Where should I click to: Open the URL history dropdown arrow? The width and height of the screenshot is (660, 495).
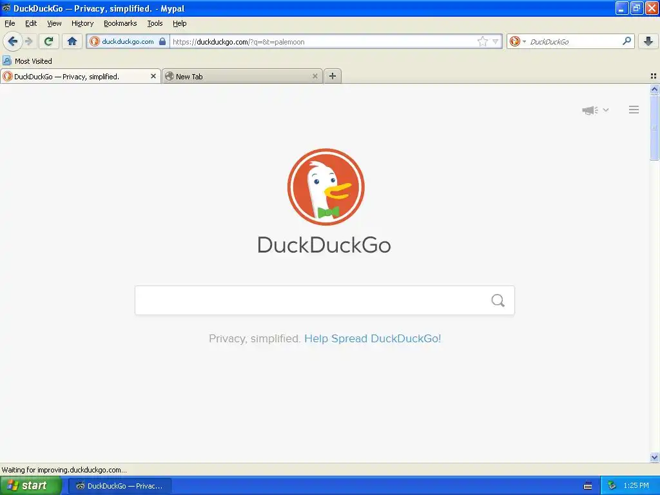coord(496,41)
